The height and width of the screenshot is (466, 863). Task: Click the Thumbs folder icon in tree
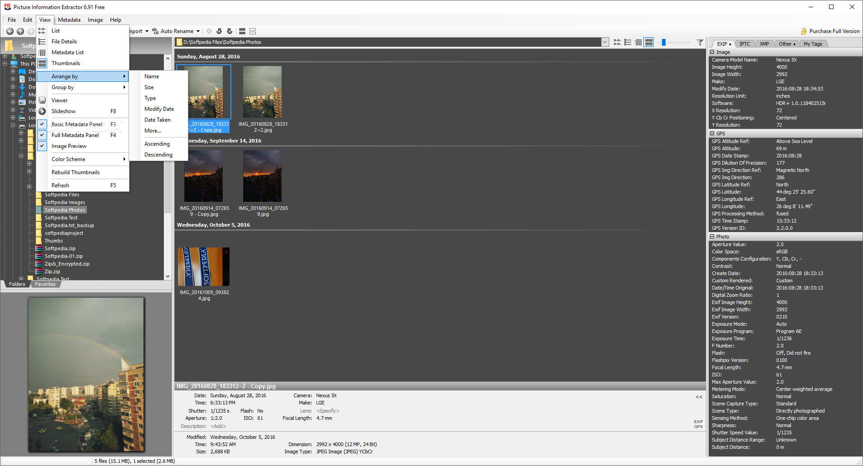coord(39,241)
